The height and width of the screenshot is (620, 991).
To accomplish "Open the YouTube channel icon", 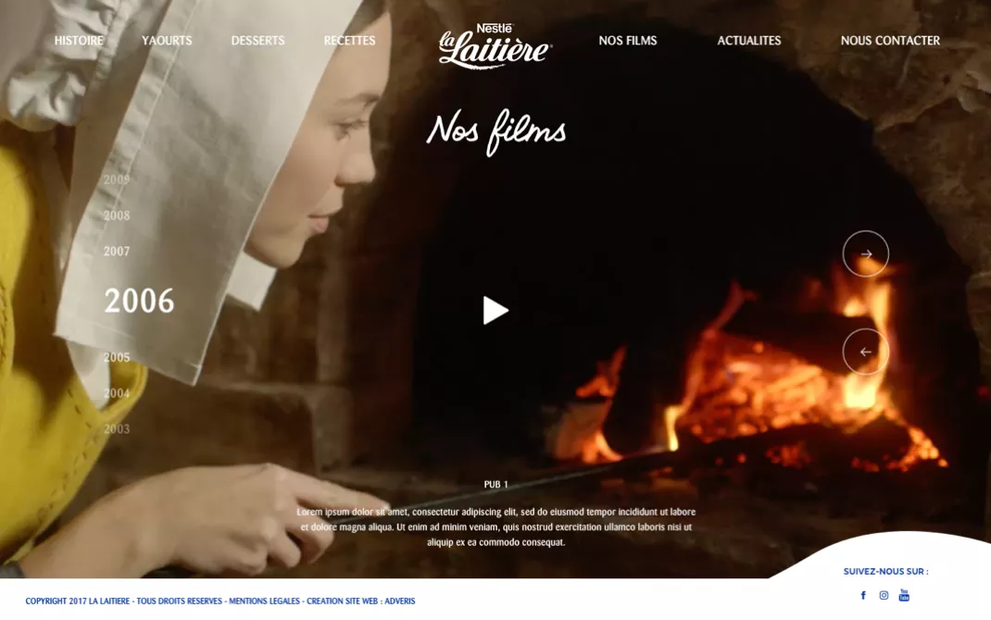I will tap(904, 595).
